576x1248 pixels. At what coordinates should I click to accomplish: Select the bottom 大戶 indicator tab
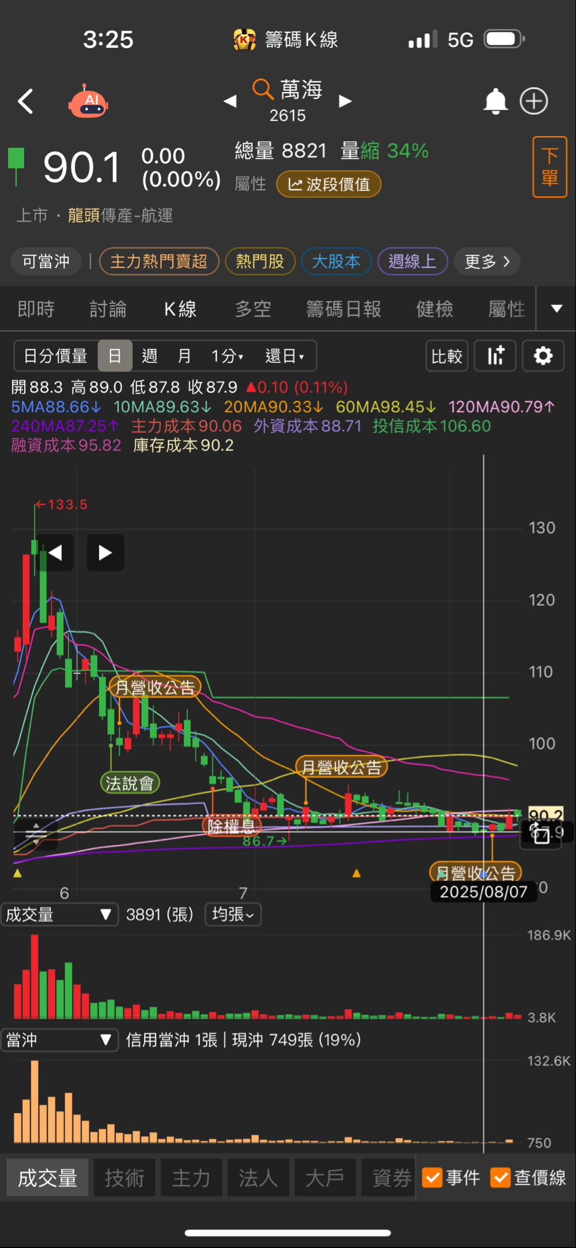[325, 1178]
